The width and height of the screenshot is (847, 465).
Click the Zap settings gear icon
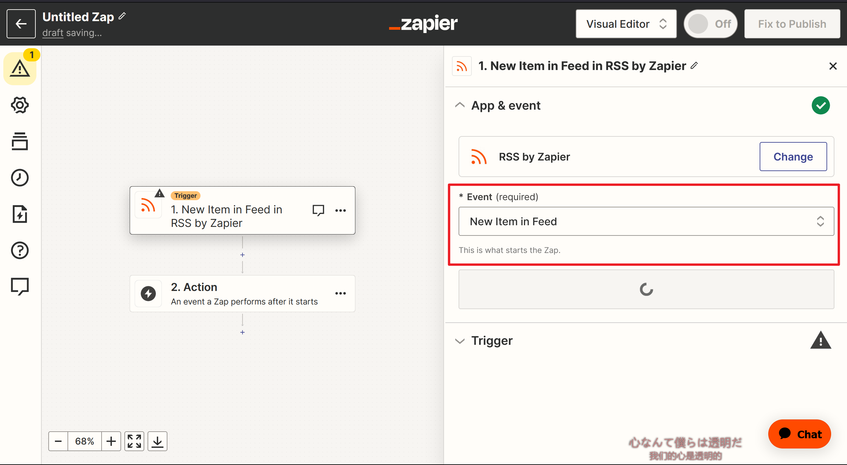20,105
